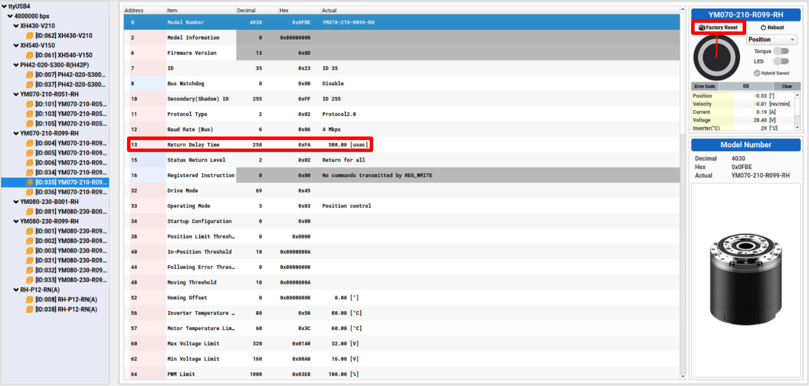Viewport: 809px width, 386px height.
Task: Click the position dial knob
Action: coord(716,58)
